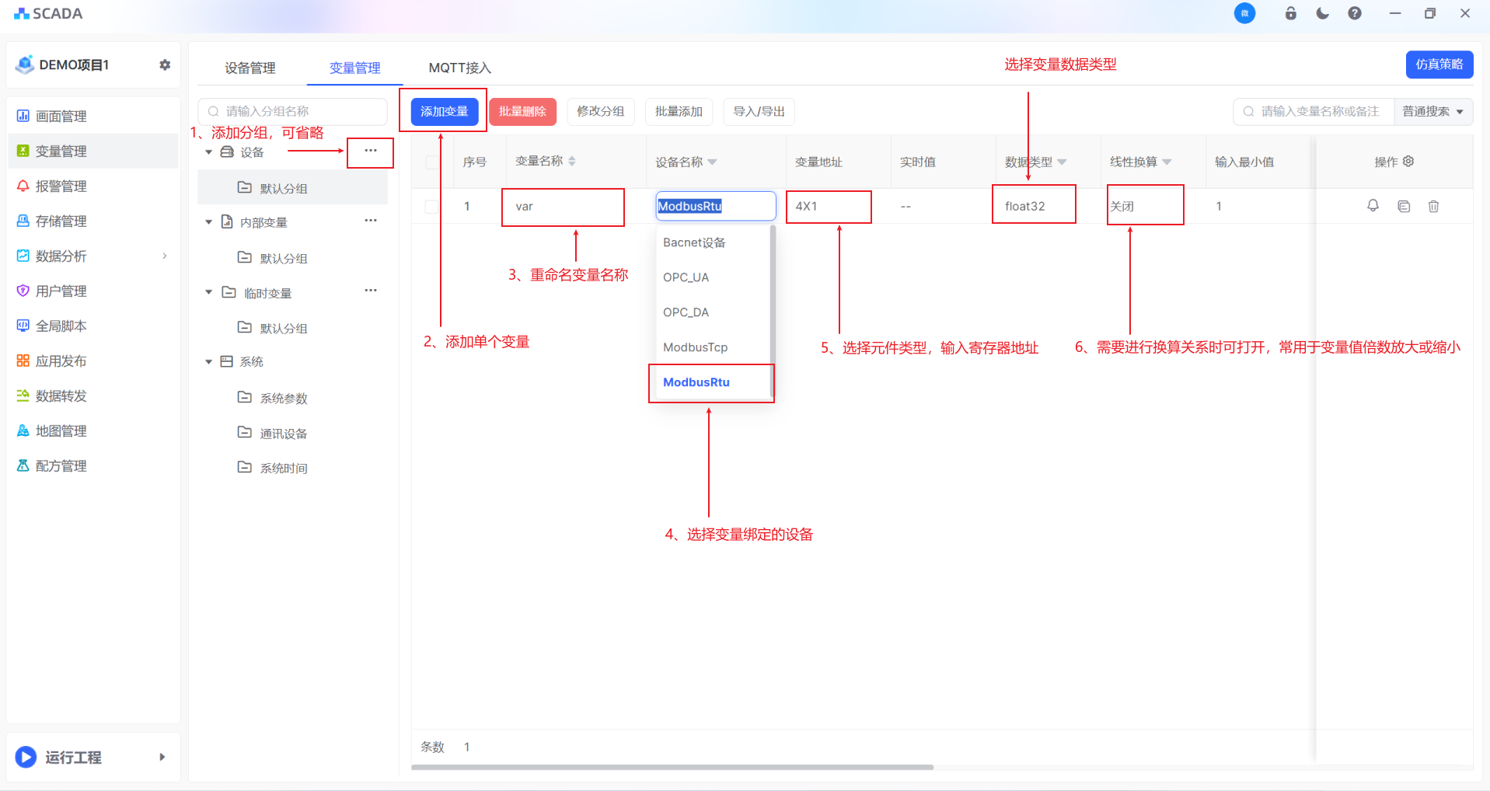The height and width of the screenshot is (791, 1490).
Task: Tick the checkbox for the var row
Action: (431, 207)
